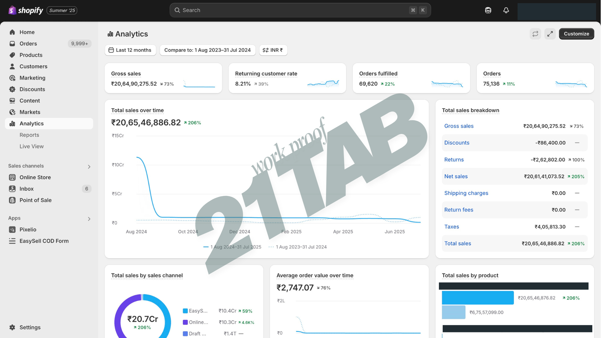Viewport: 602px width, 338px height.
Task: Open the Discounts icon
Action: tap(12, 89)
